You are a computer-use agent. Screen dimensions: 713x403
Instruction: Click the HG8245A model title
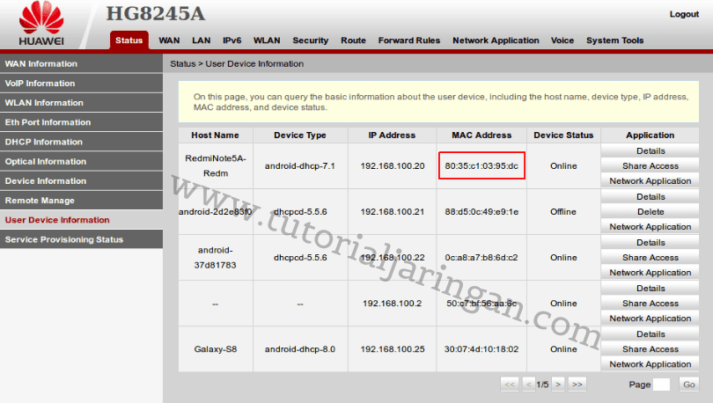pyautogui.click(x=156, y=13)
